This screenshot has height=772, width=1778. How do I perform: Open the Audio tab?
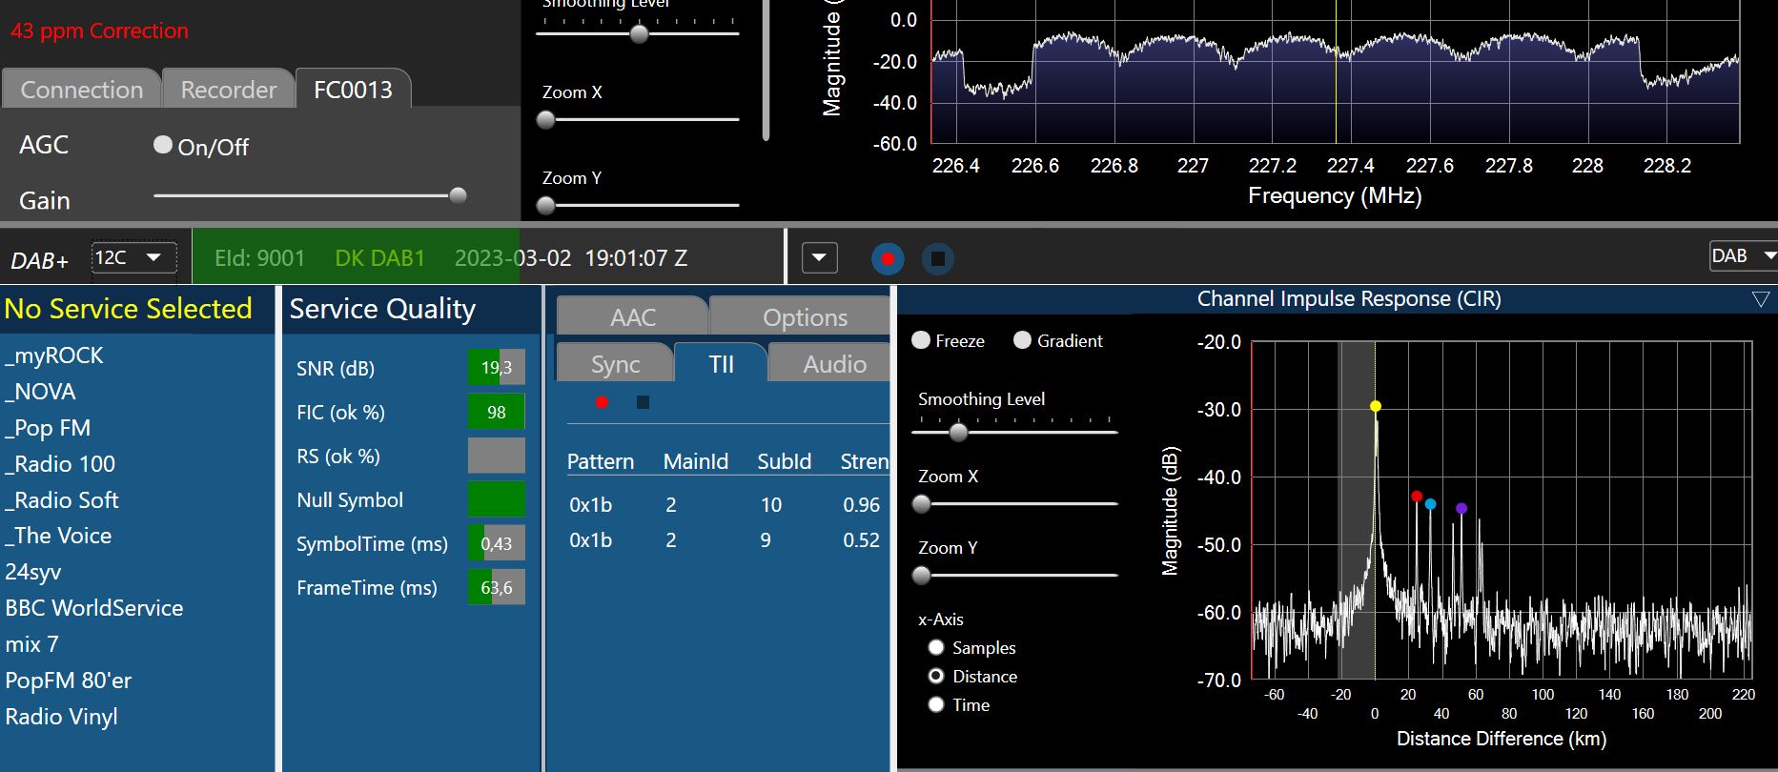(x=834, y=364)
